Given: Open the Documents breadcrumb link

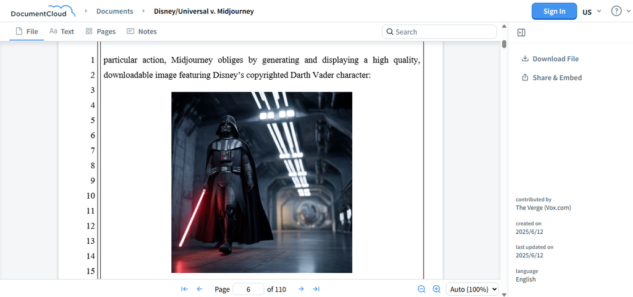Looking at the screenshot, I should 114,11.
